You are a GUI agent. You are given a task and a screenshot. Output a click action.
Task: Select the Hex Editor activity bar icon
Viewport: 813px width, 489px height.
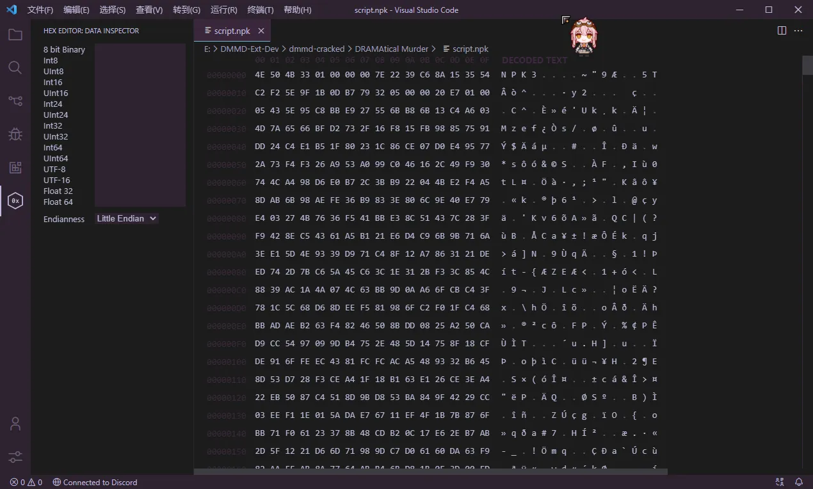click(x=15, y=201)
